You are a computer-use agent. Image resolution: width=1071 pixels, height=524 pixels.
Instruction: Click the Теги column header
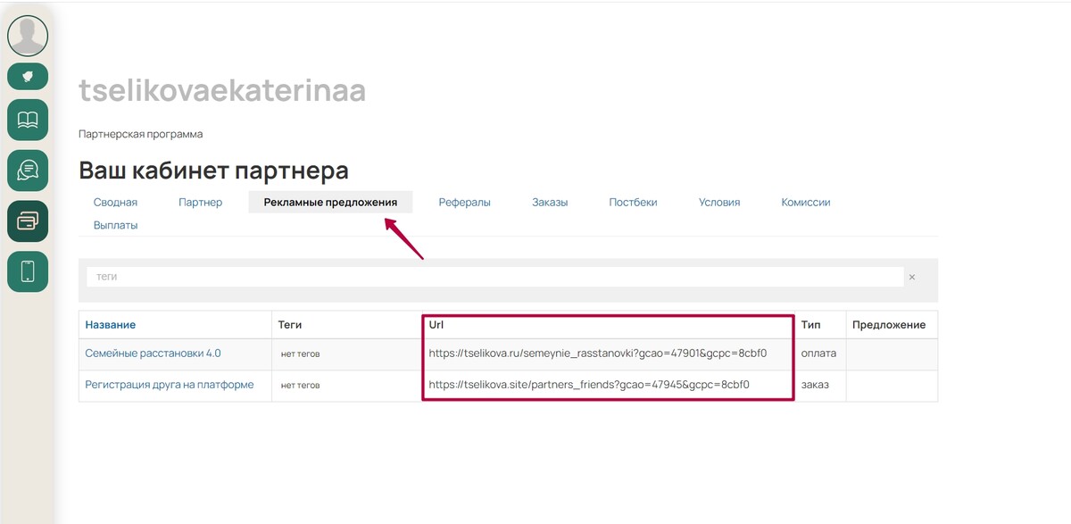coord(290,325)
